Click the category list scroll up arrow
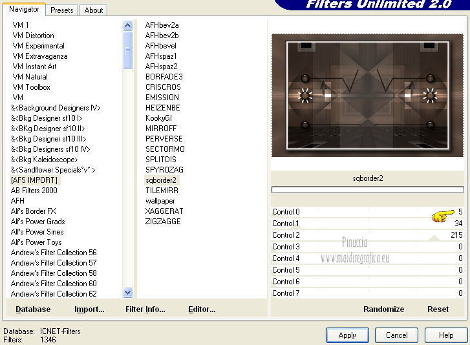Screen dimensions: 470x345 128,25
